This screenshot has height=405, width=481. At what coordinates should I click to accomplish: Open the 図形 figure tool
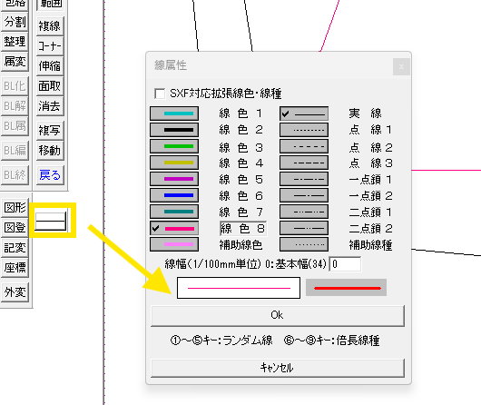point(15,208)
